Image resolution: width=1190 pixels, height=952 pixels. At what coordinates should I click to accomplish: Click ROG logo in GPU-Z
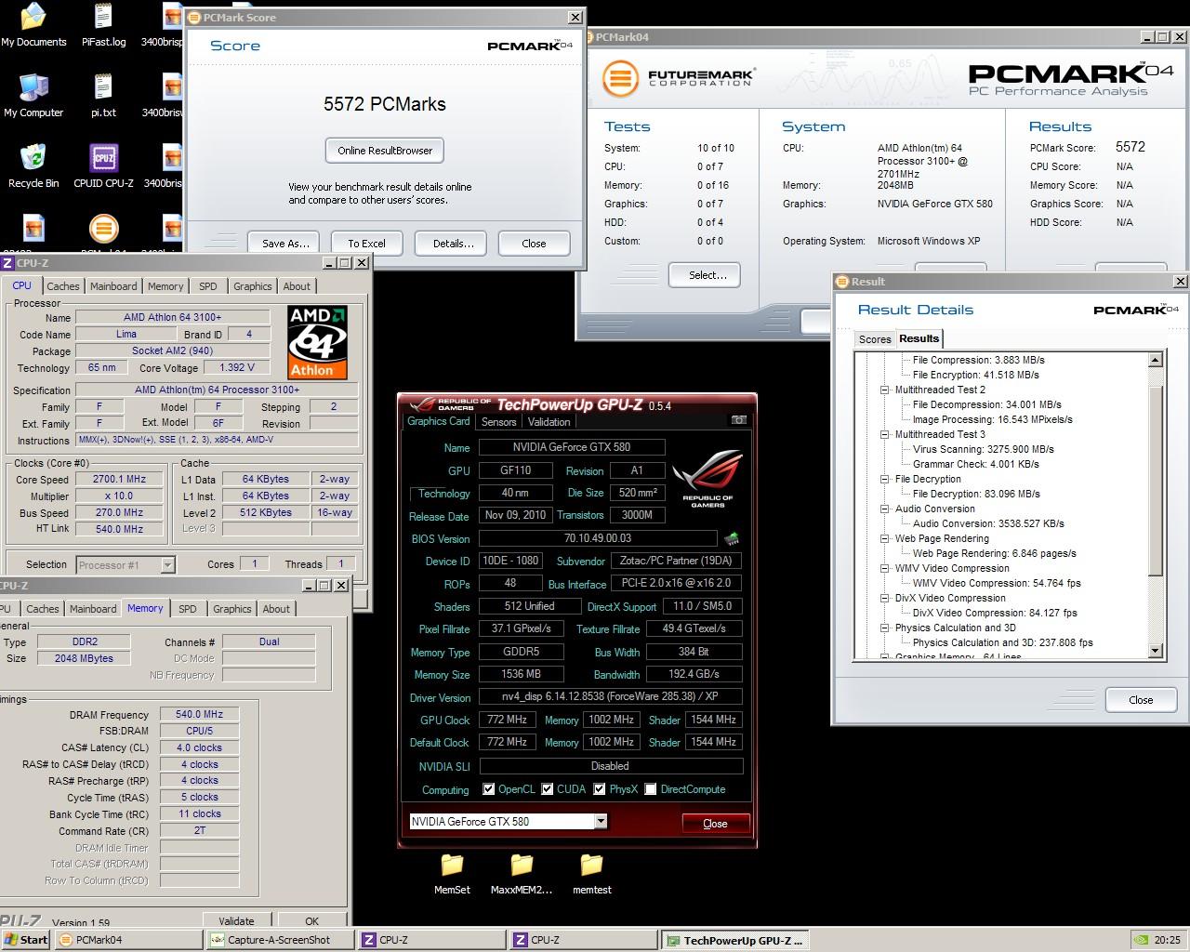pyautogui.click(x=707, y=477)
